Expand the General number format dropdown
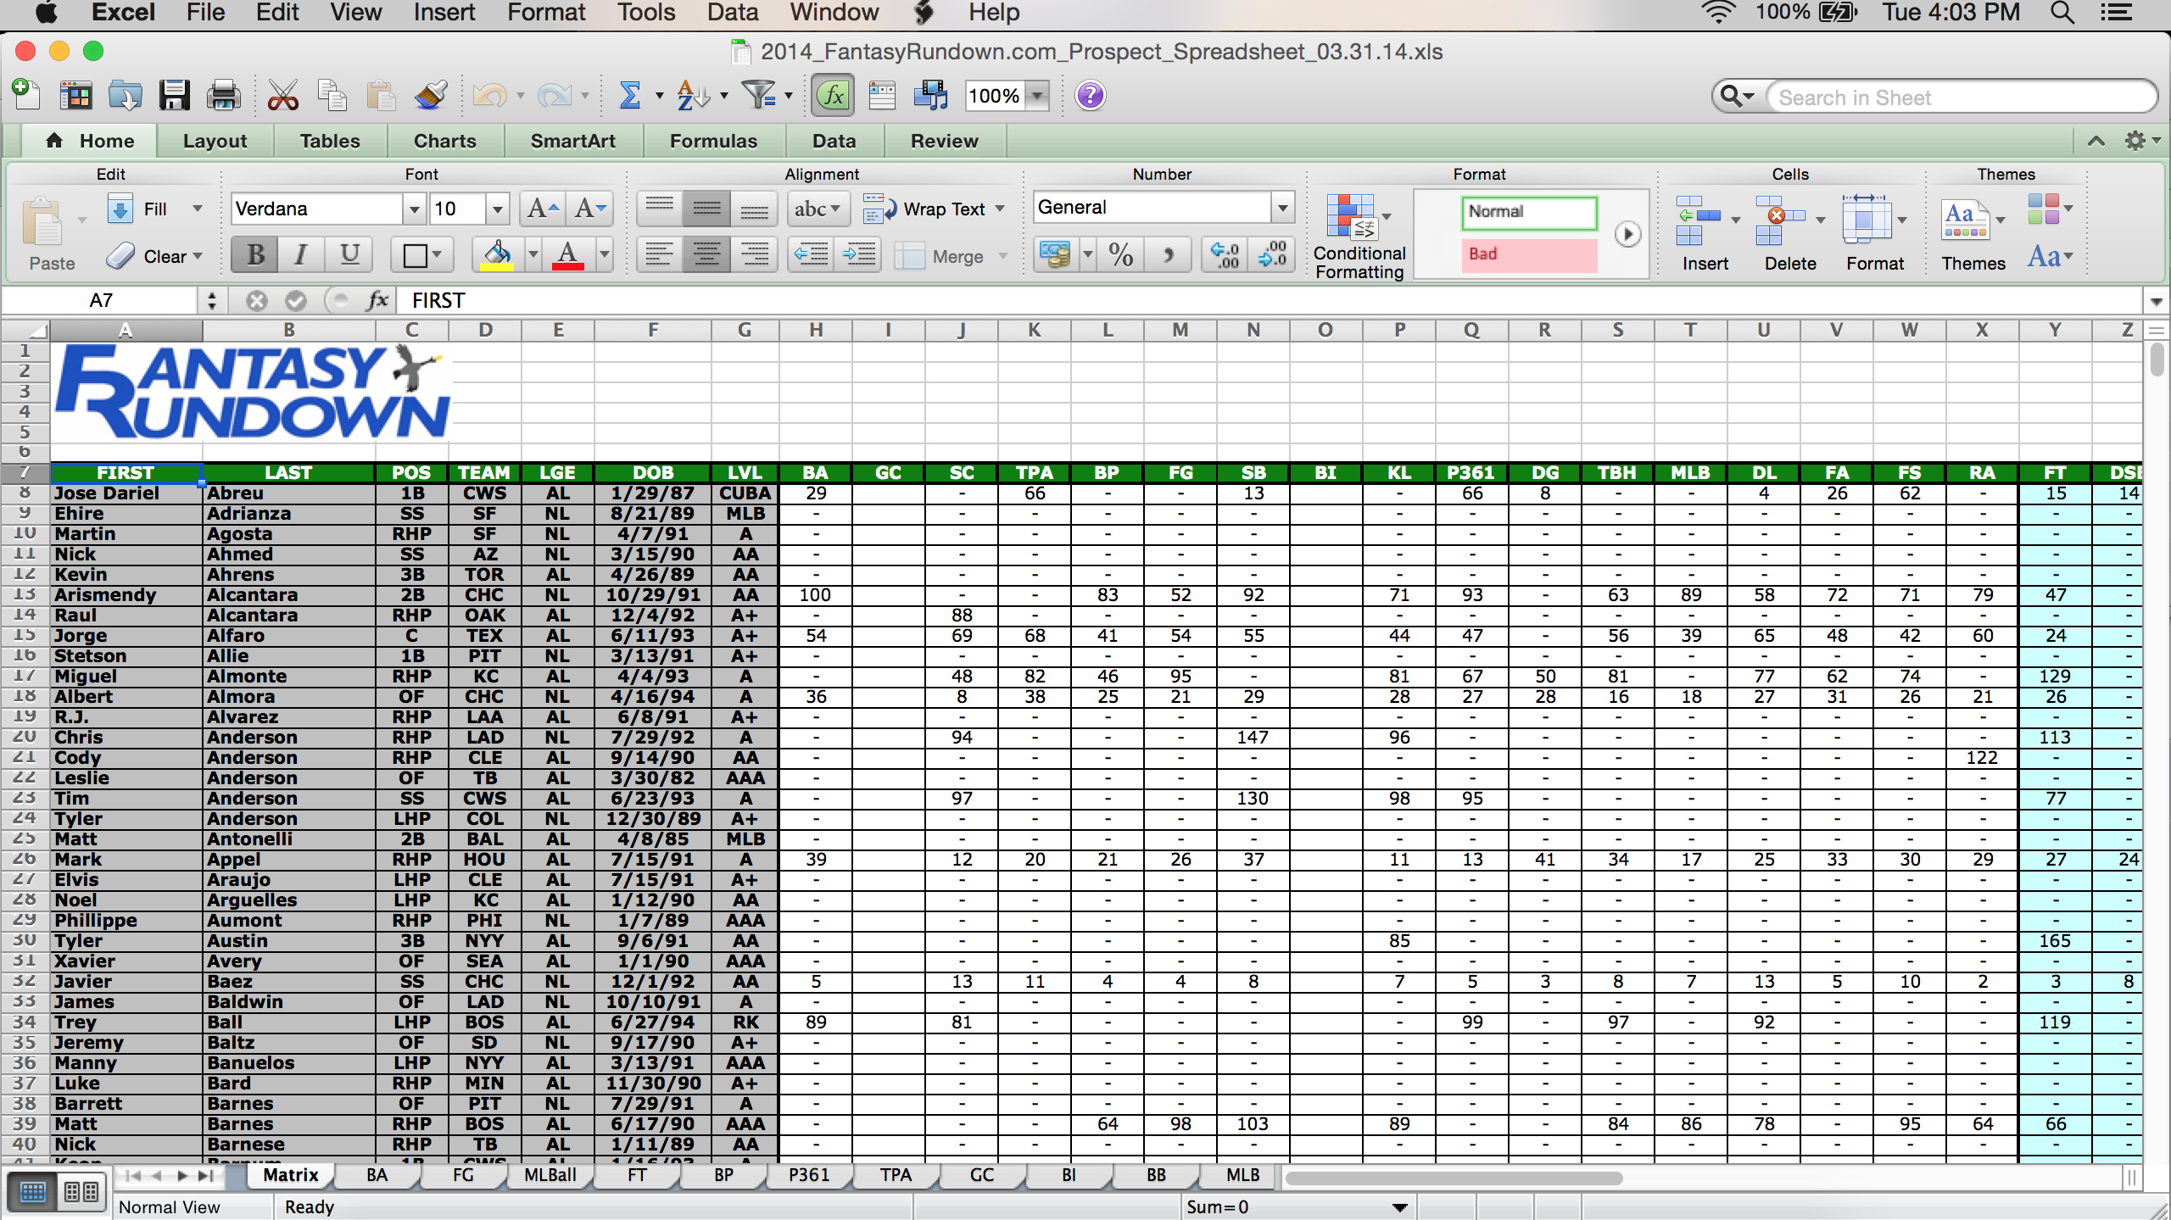Screen dimensions: 2171x1220 tap(1282, 208)
